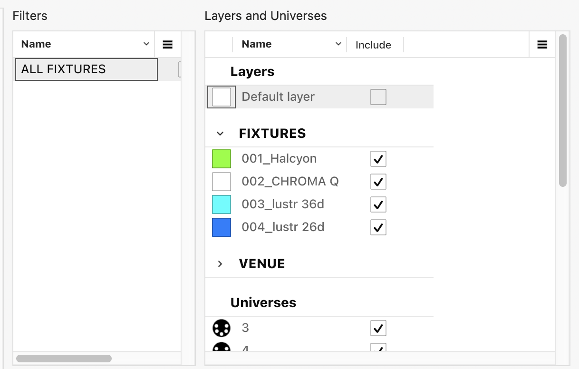The image size is (579, 369).
Task: Click the green 001_Halcyon color swatch
Action: coord(222,159)
